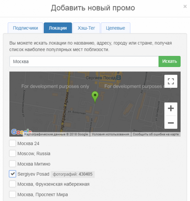190x201 pixels.
Task: Toggle fullscreen map view icon
Action: (x=171, y=81)
